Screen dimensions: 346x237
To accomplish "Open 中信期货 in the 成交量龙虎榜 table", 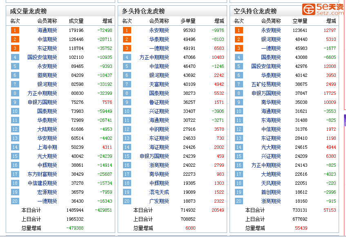I will [47, 39].
